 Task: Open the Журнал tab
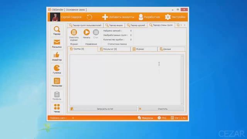pos(144,49)
